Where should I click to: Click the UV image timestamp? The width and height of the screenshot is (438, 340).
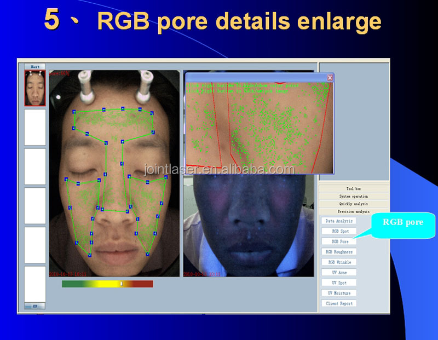pyautogui.click(x=201, y=274)
